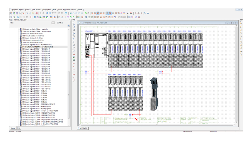
Task: Select page 70 F-DQ 4x24V/2A
Action: [x=36, y=75]
